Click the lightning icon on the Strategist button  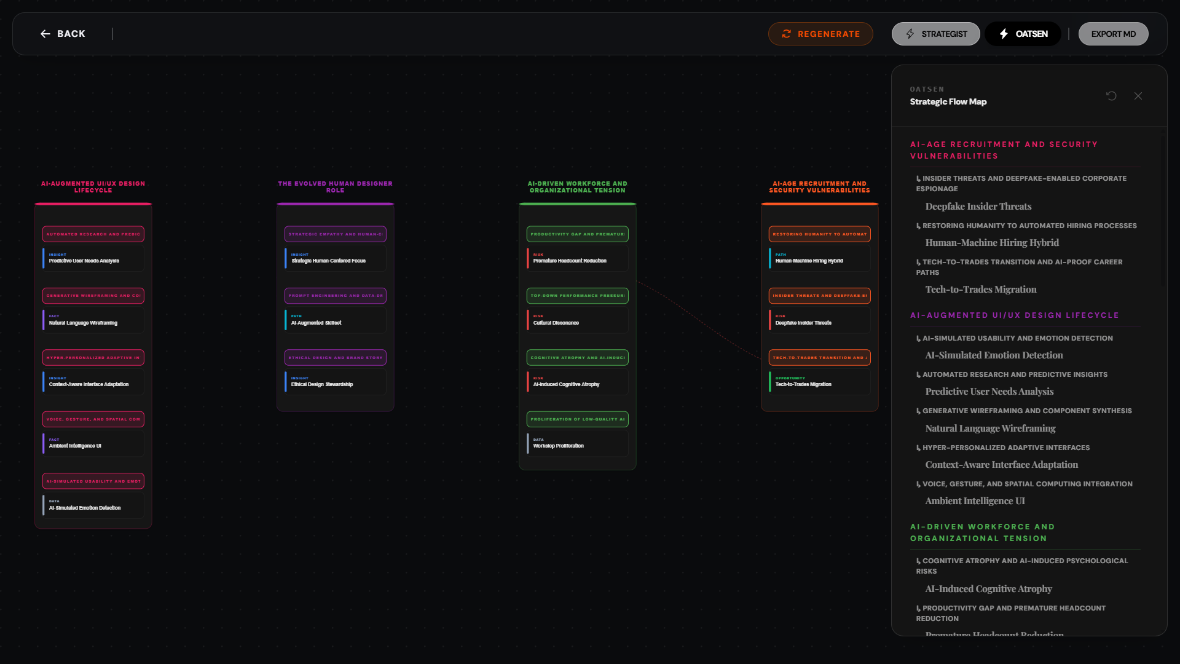tap(910, 34)
